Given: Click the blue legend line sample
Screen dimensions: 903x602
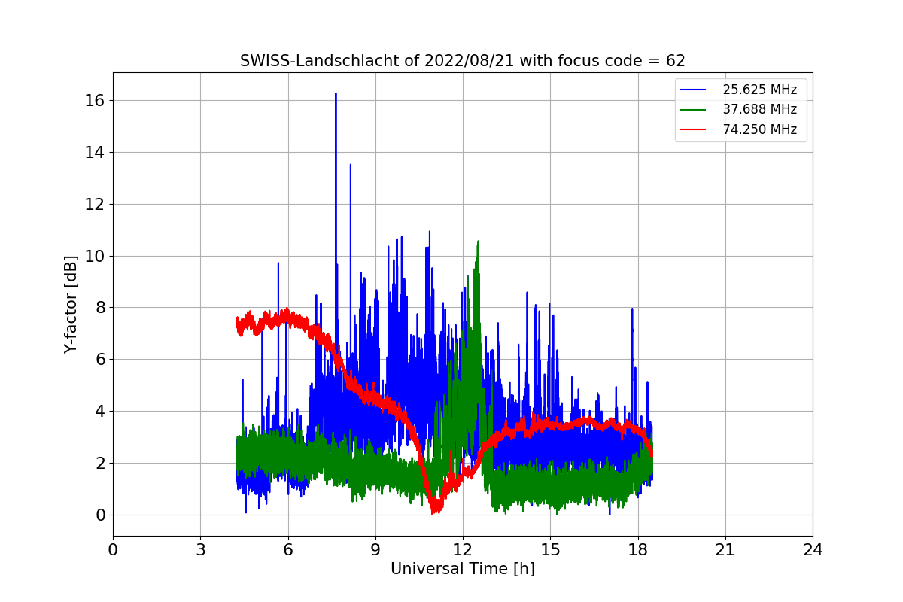Looking at the screenshot, I should coord(693,90).
